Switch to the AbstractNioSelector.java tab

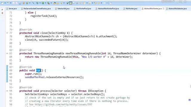[x=176, y=9]
